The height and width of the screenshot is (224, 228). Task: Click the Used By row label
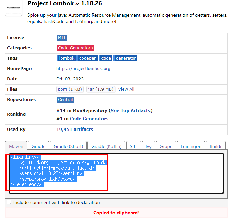coord(16,129)
